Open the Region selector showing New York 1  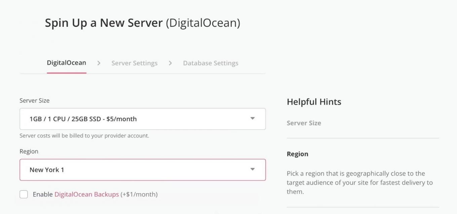[134, 170]
